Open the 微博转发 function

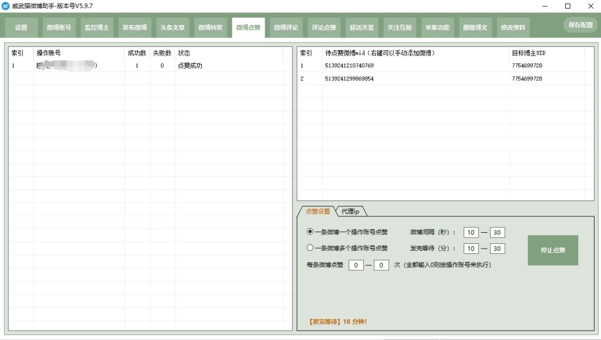pos(210,27)
